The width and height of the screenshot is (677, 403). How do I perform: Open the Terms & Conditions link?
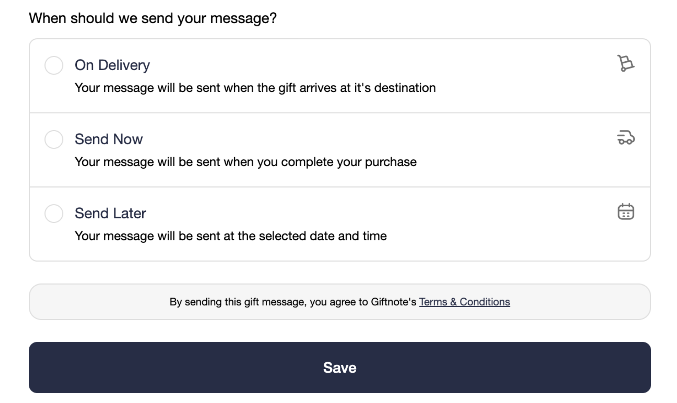click(x=464, y=302)
